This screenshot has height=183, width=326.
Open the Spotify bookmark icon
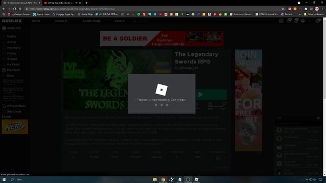point(139,14)
